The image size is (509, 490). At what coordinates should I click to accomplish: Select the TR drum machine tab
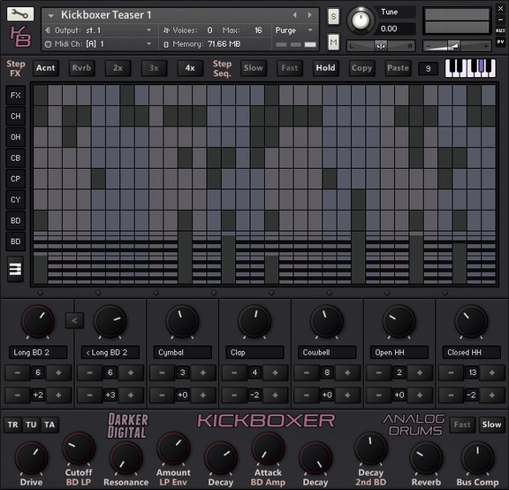tap(13, 425)
